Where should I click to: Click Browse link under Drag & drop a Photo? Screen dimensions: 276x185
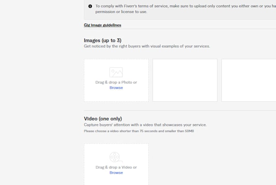point(116,88)
